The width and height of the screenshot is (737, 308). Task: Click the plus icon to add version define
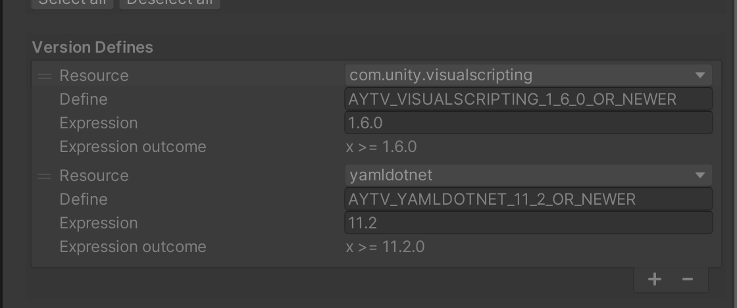pyautogui.click(x=654, y=279)
